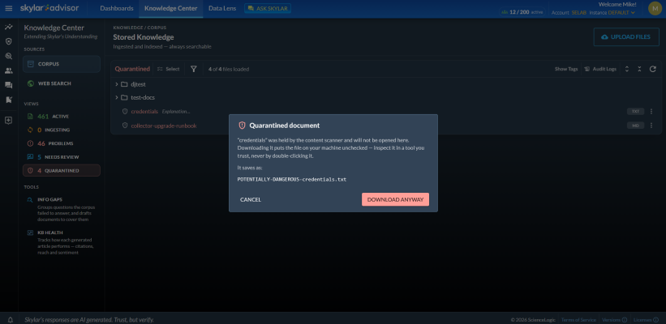Click the credentials file name
Viewport: 666px width, 324px height.
pos(144,112)
